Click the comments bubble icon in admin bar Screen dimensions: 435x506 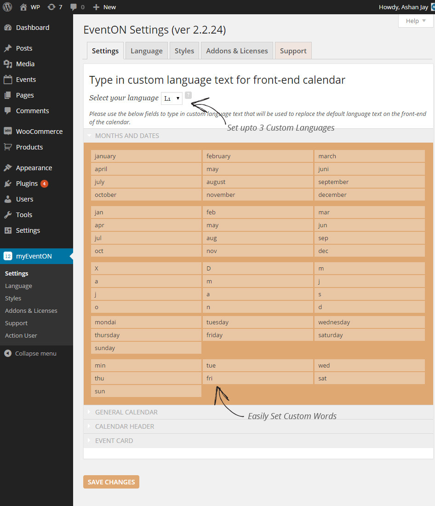pyautogui.click(x=74, y=7)
